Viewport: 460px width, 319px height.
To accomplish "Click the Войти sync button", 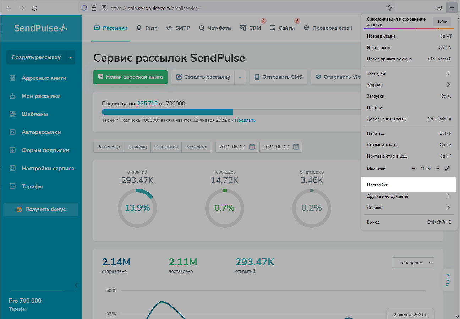I will click(442, 22).
